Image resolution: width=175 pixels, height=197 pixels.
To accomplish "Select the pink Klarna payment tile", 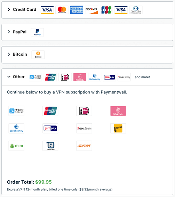I will [x=118, y=111].
